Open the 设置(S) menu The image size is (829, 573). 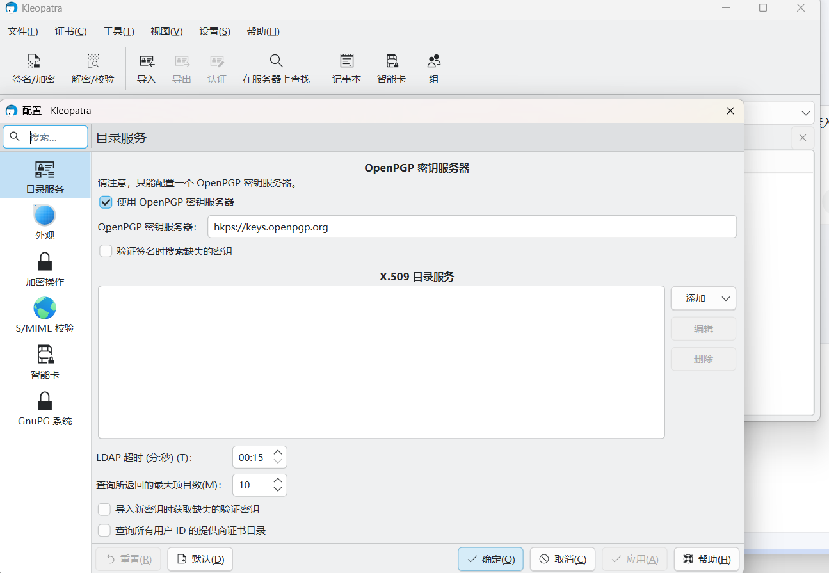point(215,31)
